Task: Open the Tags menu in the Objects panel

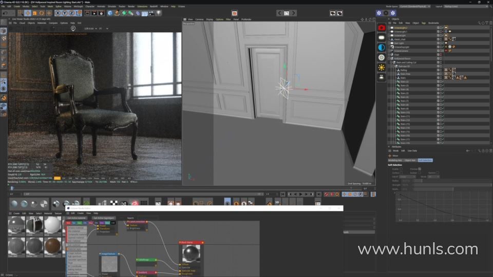Action: tap(424, 23)
